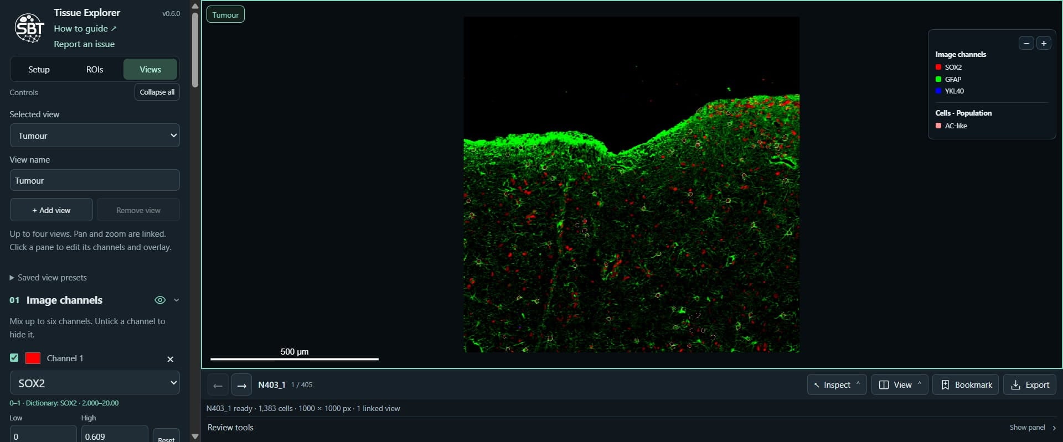Click AC-like population legend entry
Image resolution: width=1063 pixels, height=442 pixels.
point(952,126)
